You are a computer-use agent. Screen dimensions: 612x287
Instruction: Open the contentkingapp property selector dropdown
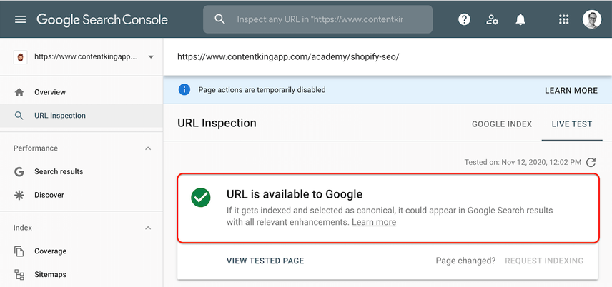[82, 57]
